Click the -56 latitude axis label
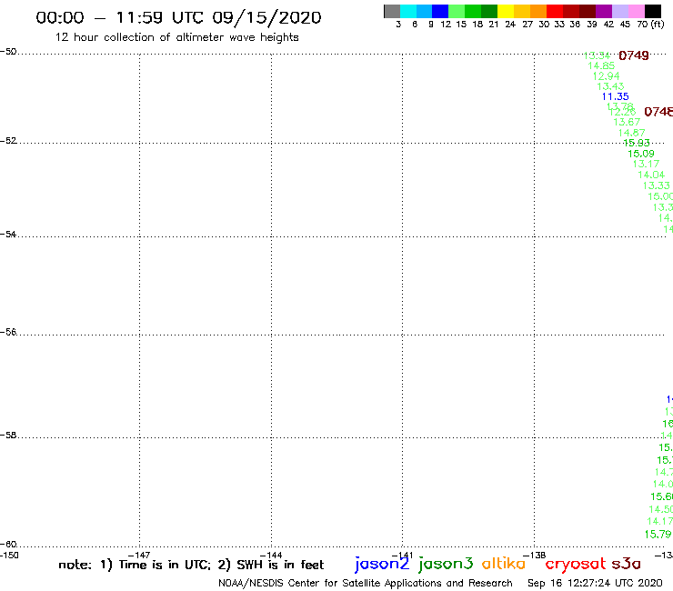 (8, 332)
